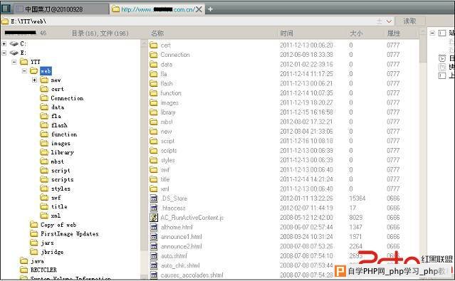Click cert folder icon in file list

(154, 46)
